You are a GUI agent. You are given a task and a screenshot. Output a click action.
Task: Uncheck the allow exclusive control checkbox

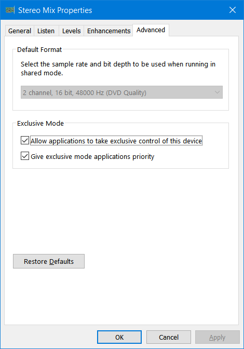click(25, 140)
